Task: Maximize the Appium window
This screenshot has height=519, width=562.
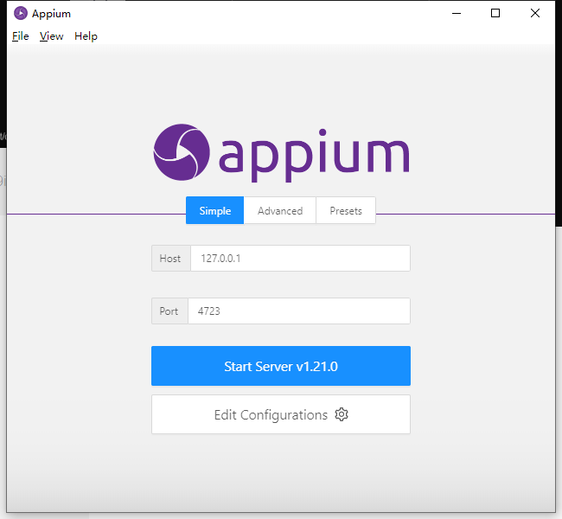Action: coord(495,13)
